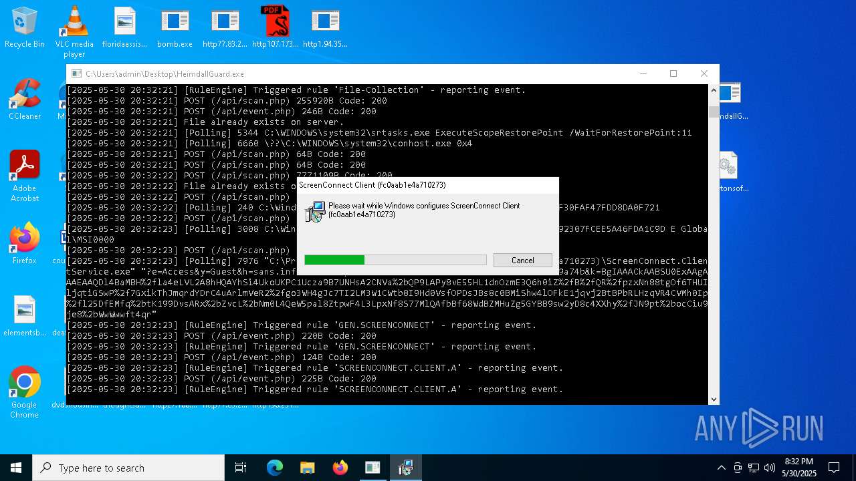Open CCleaner desktop shortcut
The width and height of the screenshot is (856, 481).
pos(25,100)
